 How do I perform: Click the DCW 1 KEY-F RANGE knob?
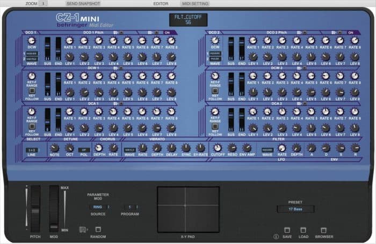point(32,76)
